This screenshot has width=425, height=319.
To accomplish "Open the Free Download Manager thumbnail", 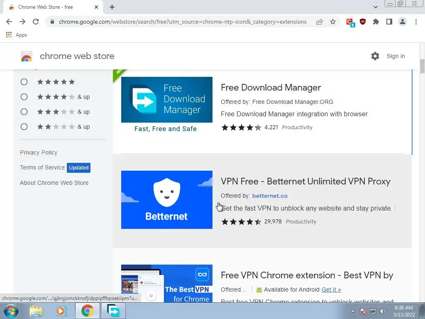I will coord(167,105).
